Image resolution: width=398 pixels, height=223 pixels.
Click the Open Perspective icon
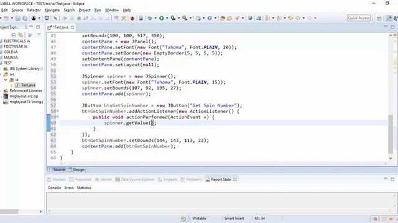tap(379, 18)
